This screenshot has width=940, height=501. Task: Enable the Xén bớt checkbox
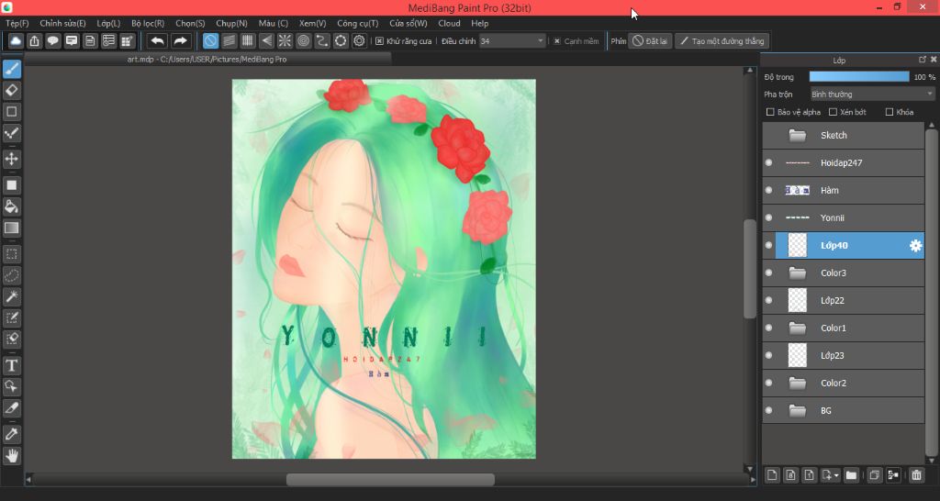click(833, 112)
